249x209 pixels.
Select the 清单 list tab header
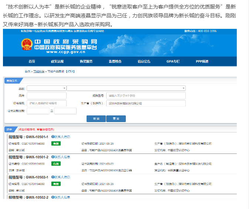click(10, 129)
